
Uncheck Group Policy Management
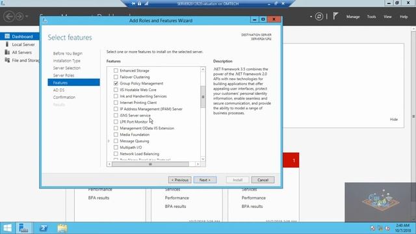[x=116, y=83]
